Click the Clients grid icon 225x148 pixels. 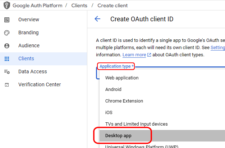7,59
